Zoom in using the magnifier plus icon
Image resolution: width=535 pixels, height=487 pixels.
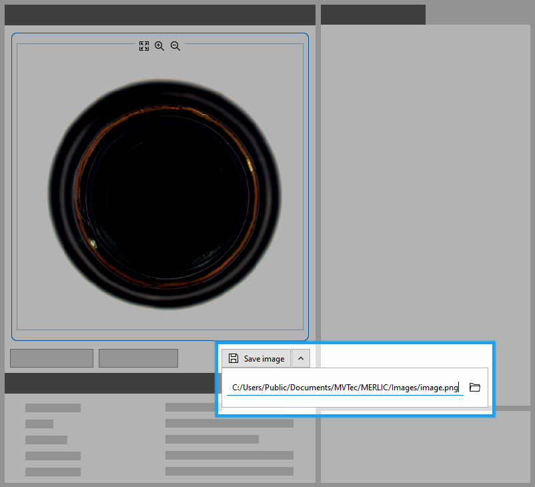(159, 46)
